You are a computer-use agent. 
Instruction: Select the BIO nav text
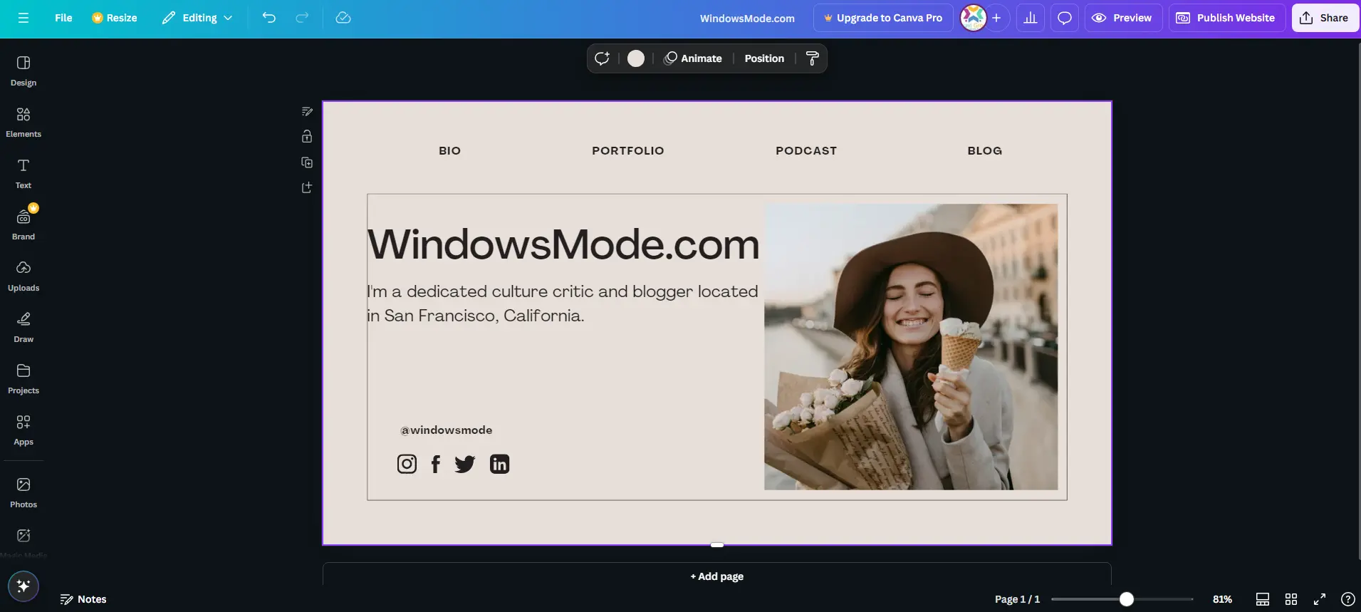coord(450,150)
